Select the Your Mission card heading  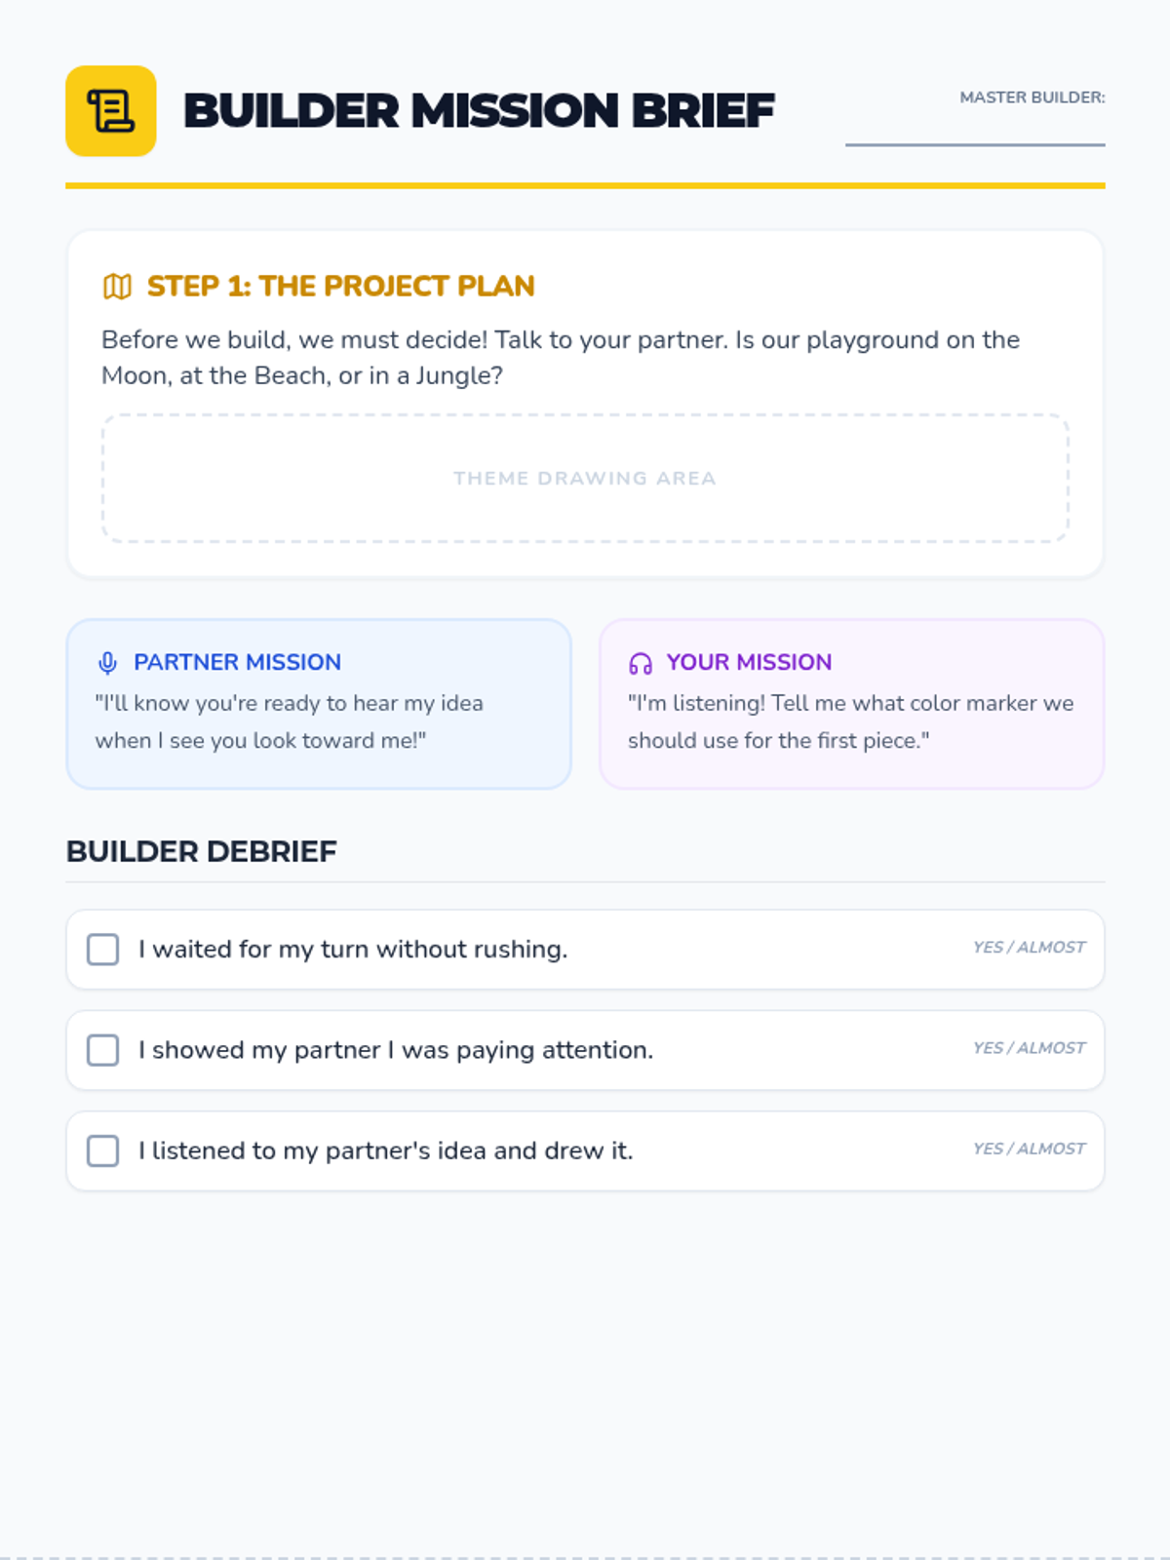(749, 662)
